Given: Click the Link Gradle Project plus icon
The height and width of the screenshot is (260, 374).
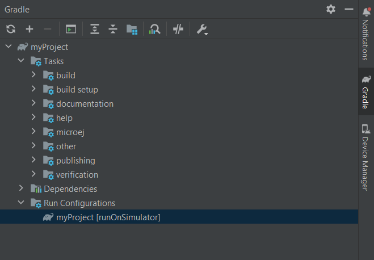Looking at the screenshot, I should tap(30, 30).
